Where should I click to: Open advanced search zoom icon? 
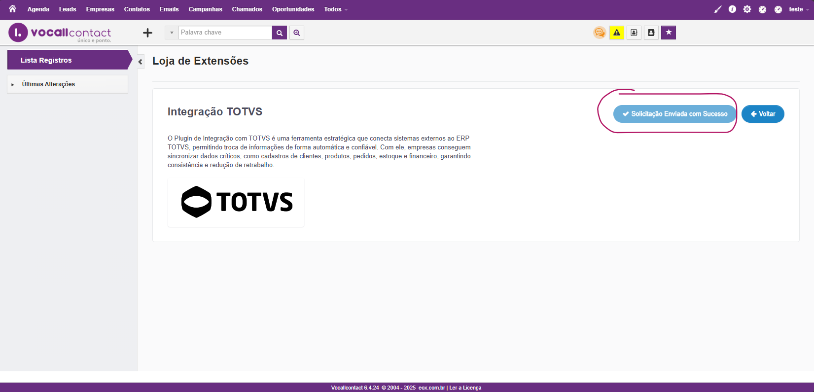pos(297,33)
